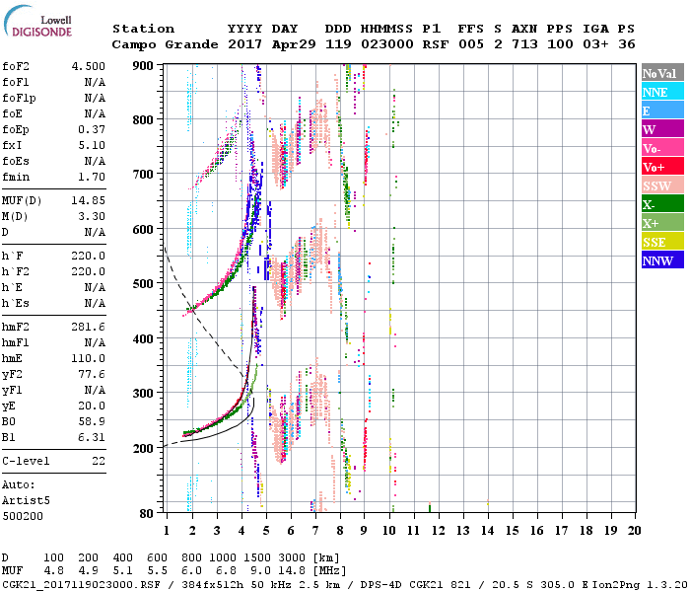The height and width of the screenshot is (592, 690).
Task: Click the foEp value 0.37
Action: tap(92, 129)
